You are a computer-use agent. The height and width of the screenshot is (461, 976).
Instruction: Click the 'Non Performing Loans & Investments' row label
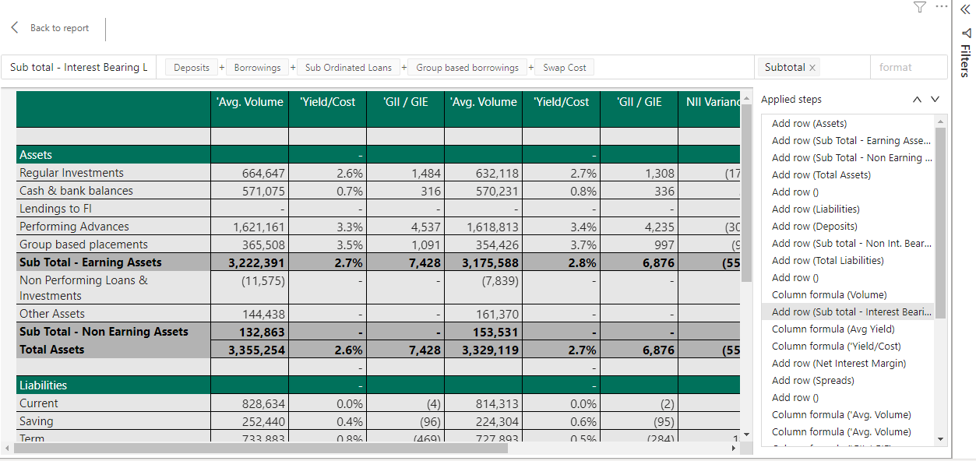[83, 288]
